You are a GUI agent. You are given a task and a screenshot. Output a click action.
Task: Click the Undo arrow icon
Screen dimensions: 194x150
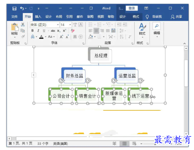click(22, 9)
